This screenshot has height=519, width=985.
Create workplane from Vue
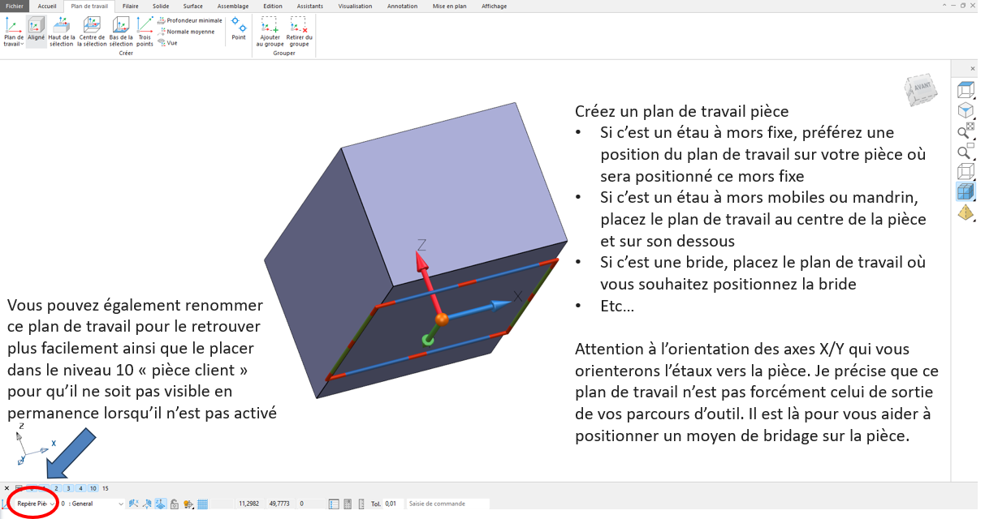(168, 43)
